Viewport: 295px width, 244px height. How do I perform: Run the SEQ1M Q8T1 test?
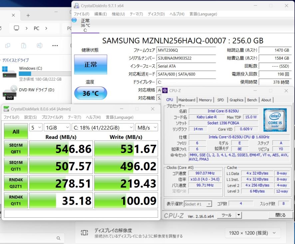[16, 148]
